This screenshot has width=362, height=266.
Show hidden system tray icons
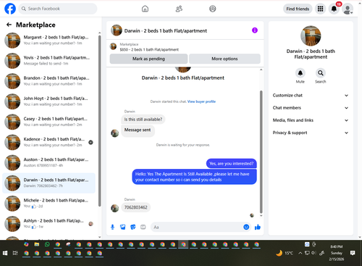point(300,253)
